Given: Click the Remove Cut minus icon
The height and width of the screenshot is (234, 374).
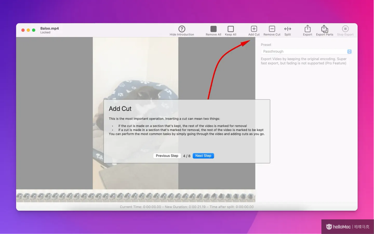Looking at the screenshot, I should point(272,29).
